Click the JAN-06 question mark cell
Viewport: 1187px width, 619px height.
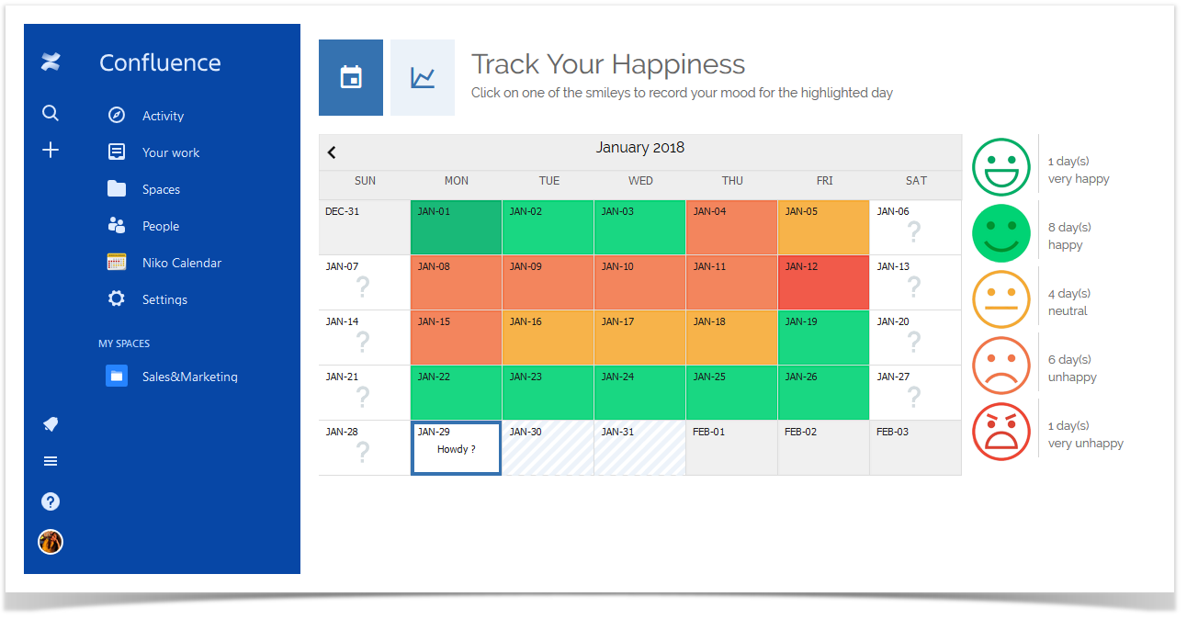pos(916,228)
